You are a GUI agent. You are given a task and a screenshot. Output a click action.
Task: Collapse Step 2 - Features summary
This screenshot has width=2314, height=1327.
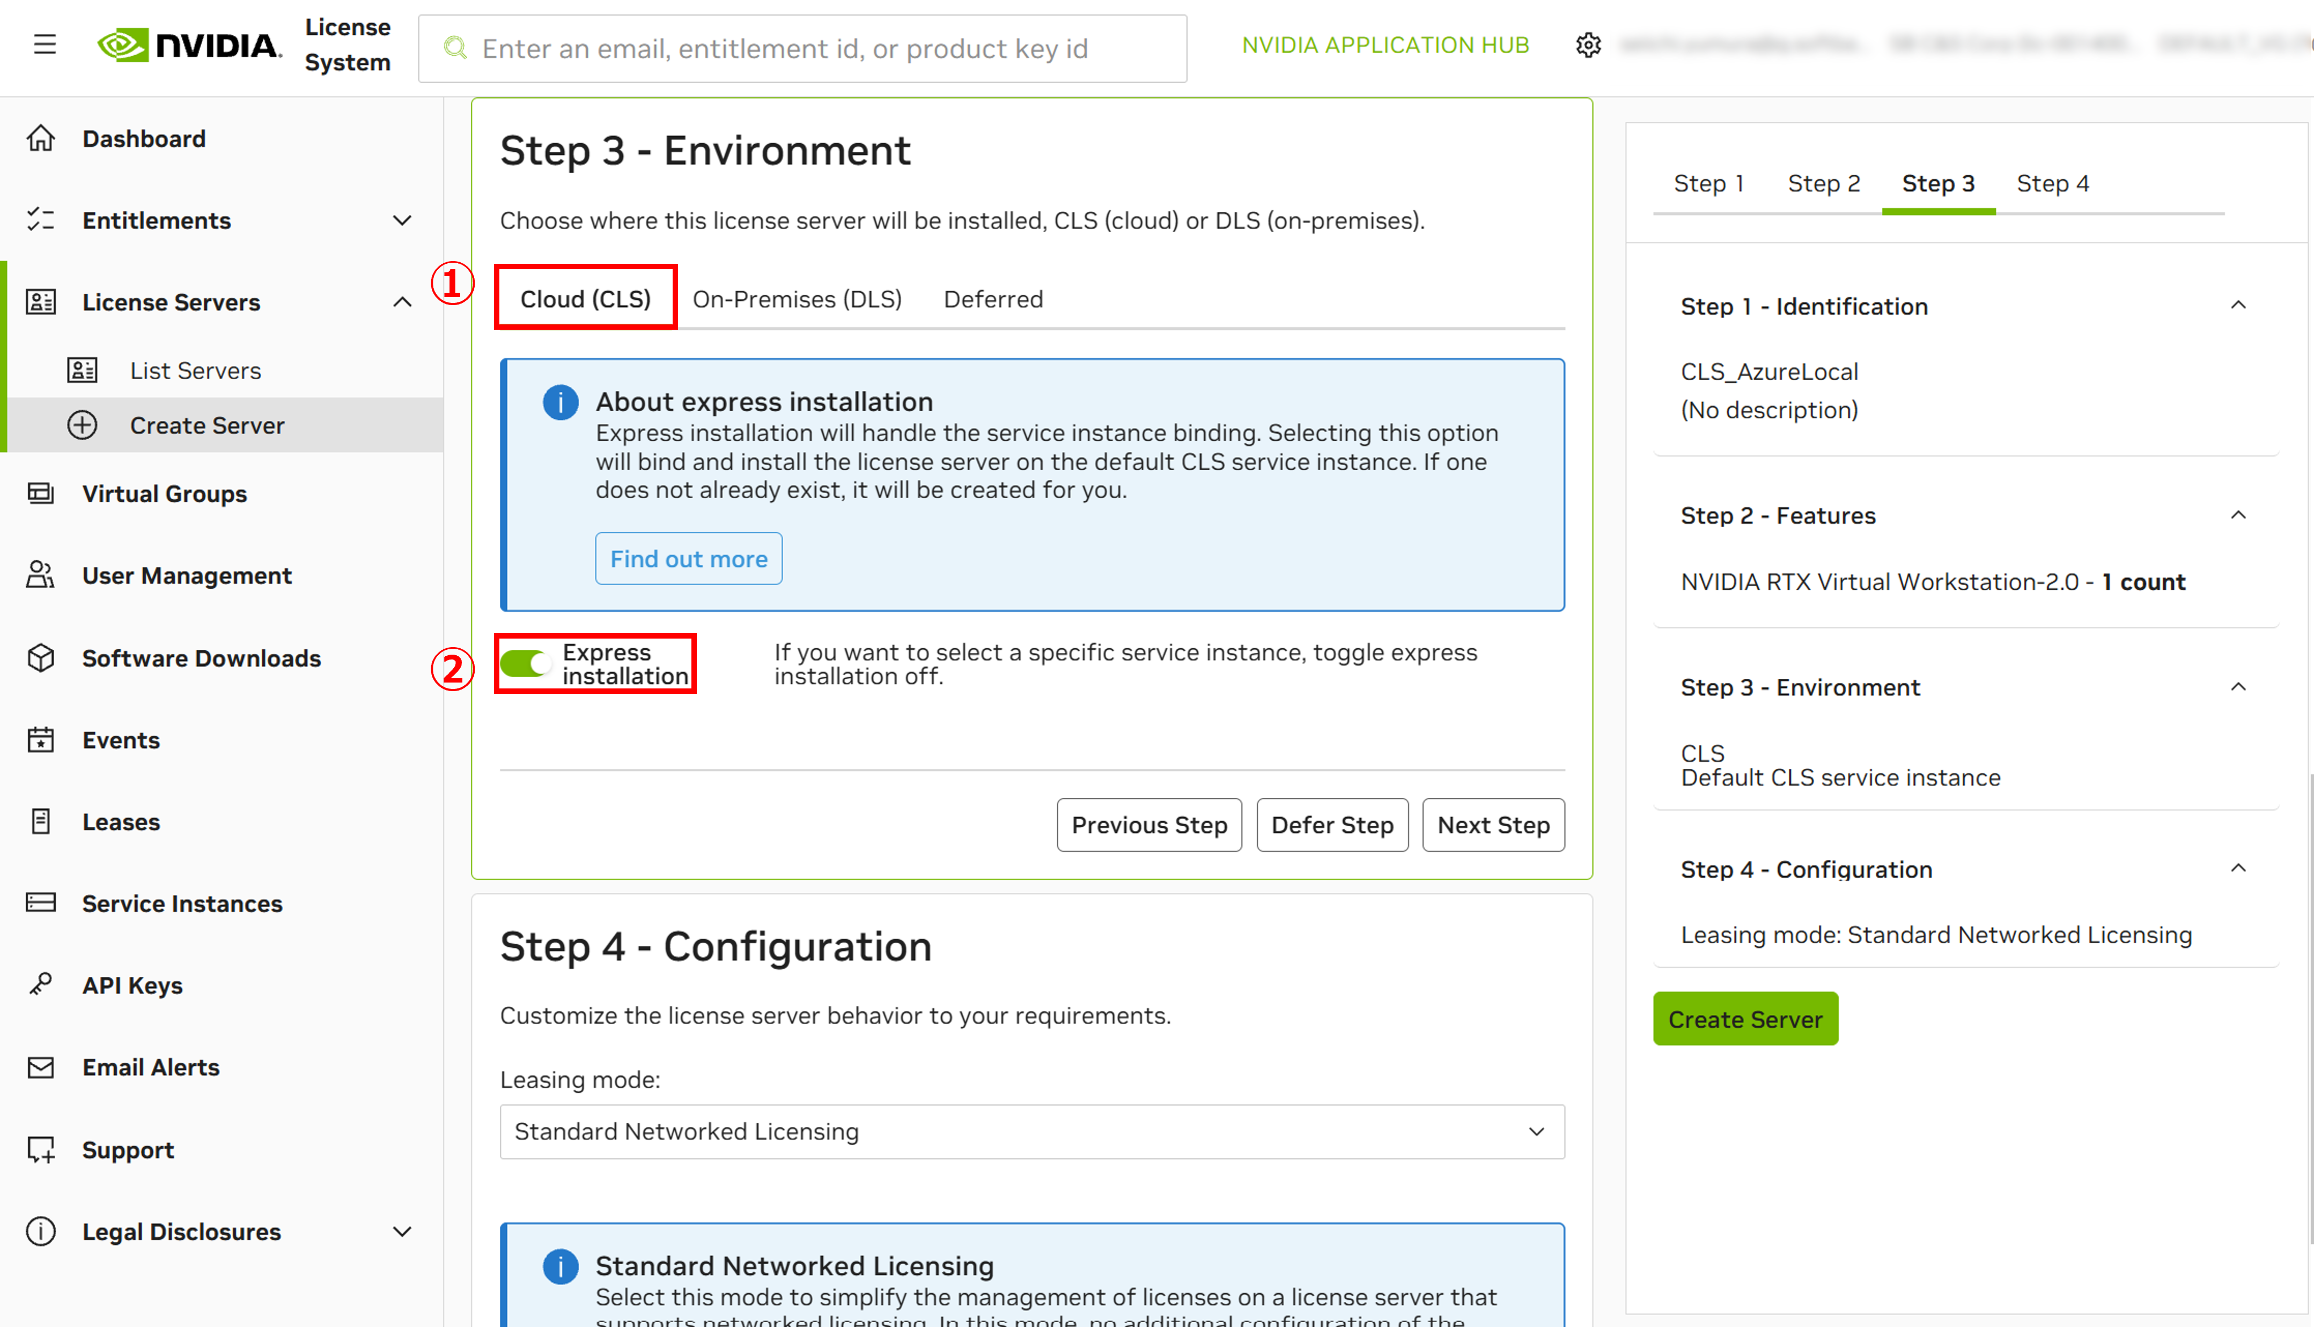click(2237, 515)
